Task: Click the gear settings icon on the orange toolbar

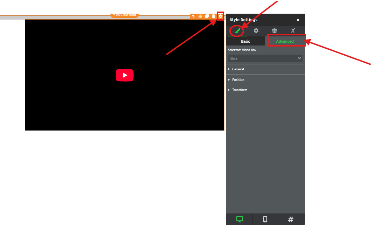Action: tap(221, 16)
